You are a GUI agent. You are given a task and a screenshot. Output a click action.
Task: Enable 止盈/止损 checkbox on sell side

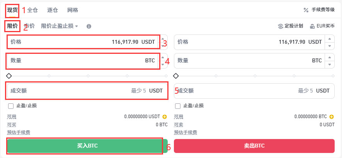[177, 106]
